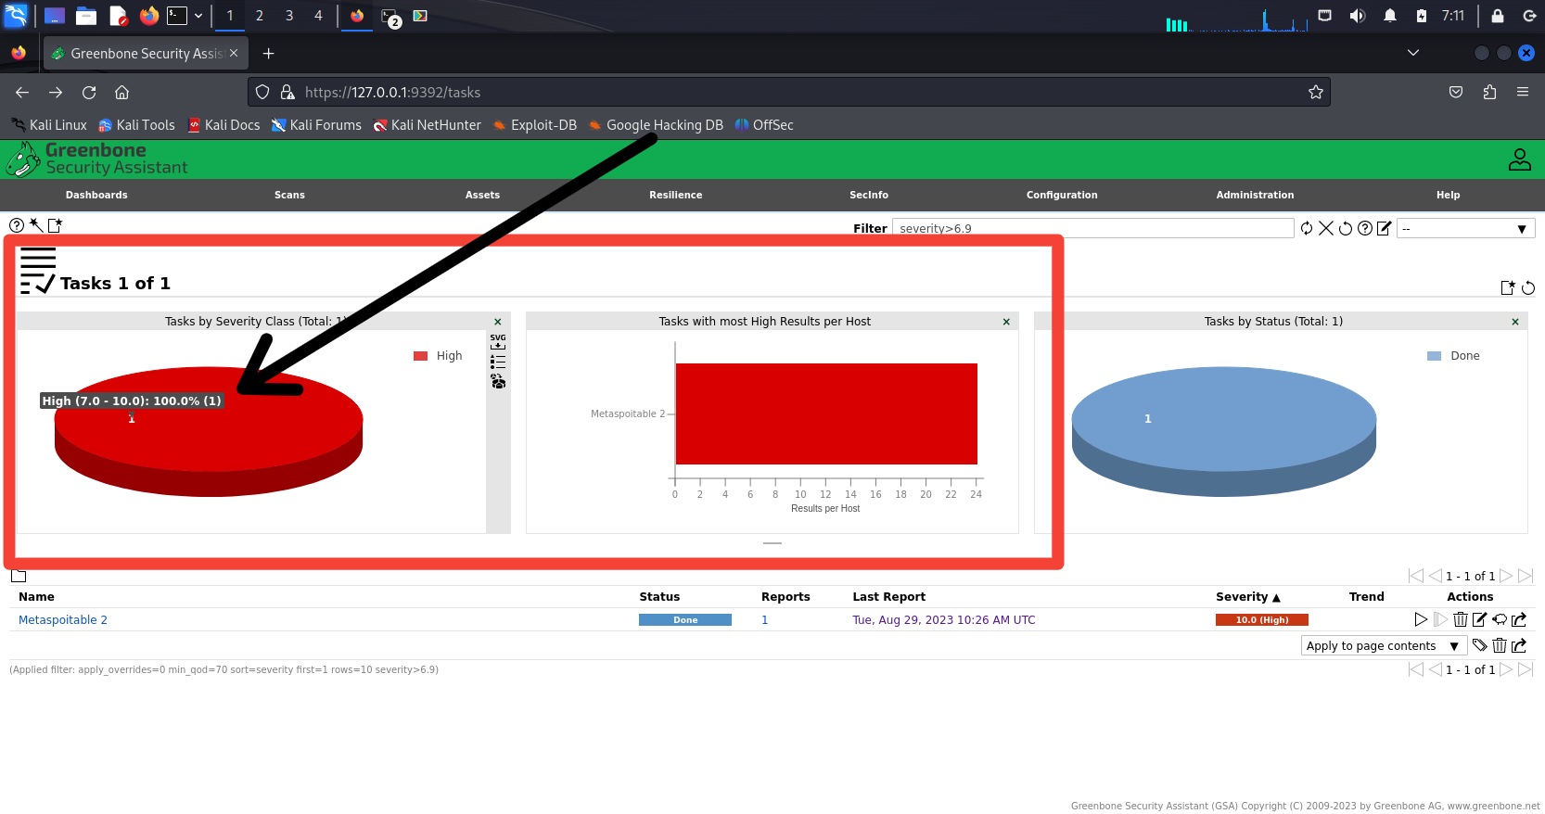Open the Exploit-DB bookmark
The height and width of the screenshot is (814, 1545).
coord(534,125)
